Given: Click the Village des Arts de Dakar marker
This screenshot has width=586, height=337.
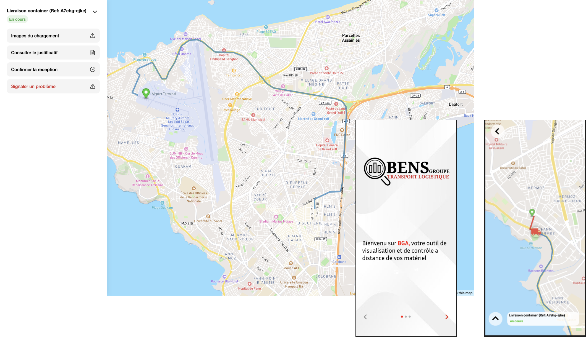Looking at the screenshot, I should click(283, 87).
